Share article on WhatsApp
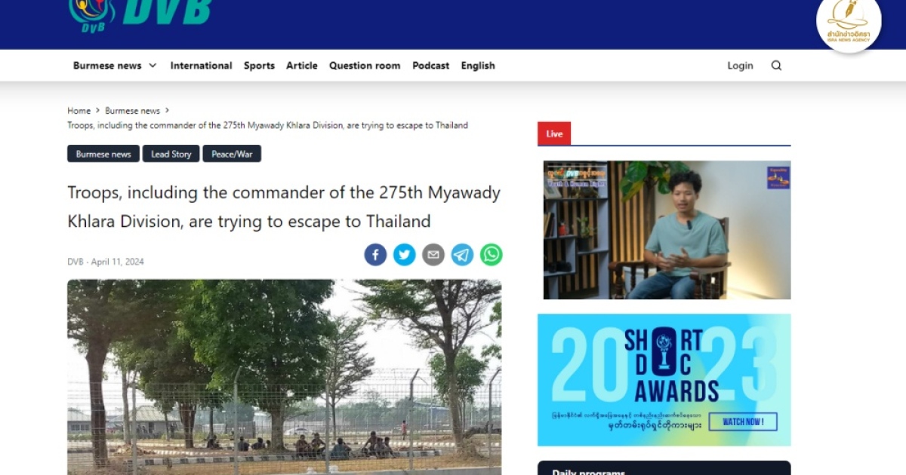906x475 pixels. [x=492, y=255]
